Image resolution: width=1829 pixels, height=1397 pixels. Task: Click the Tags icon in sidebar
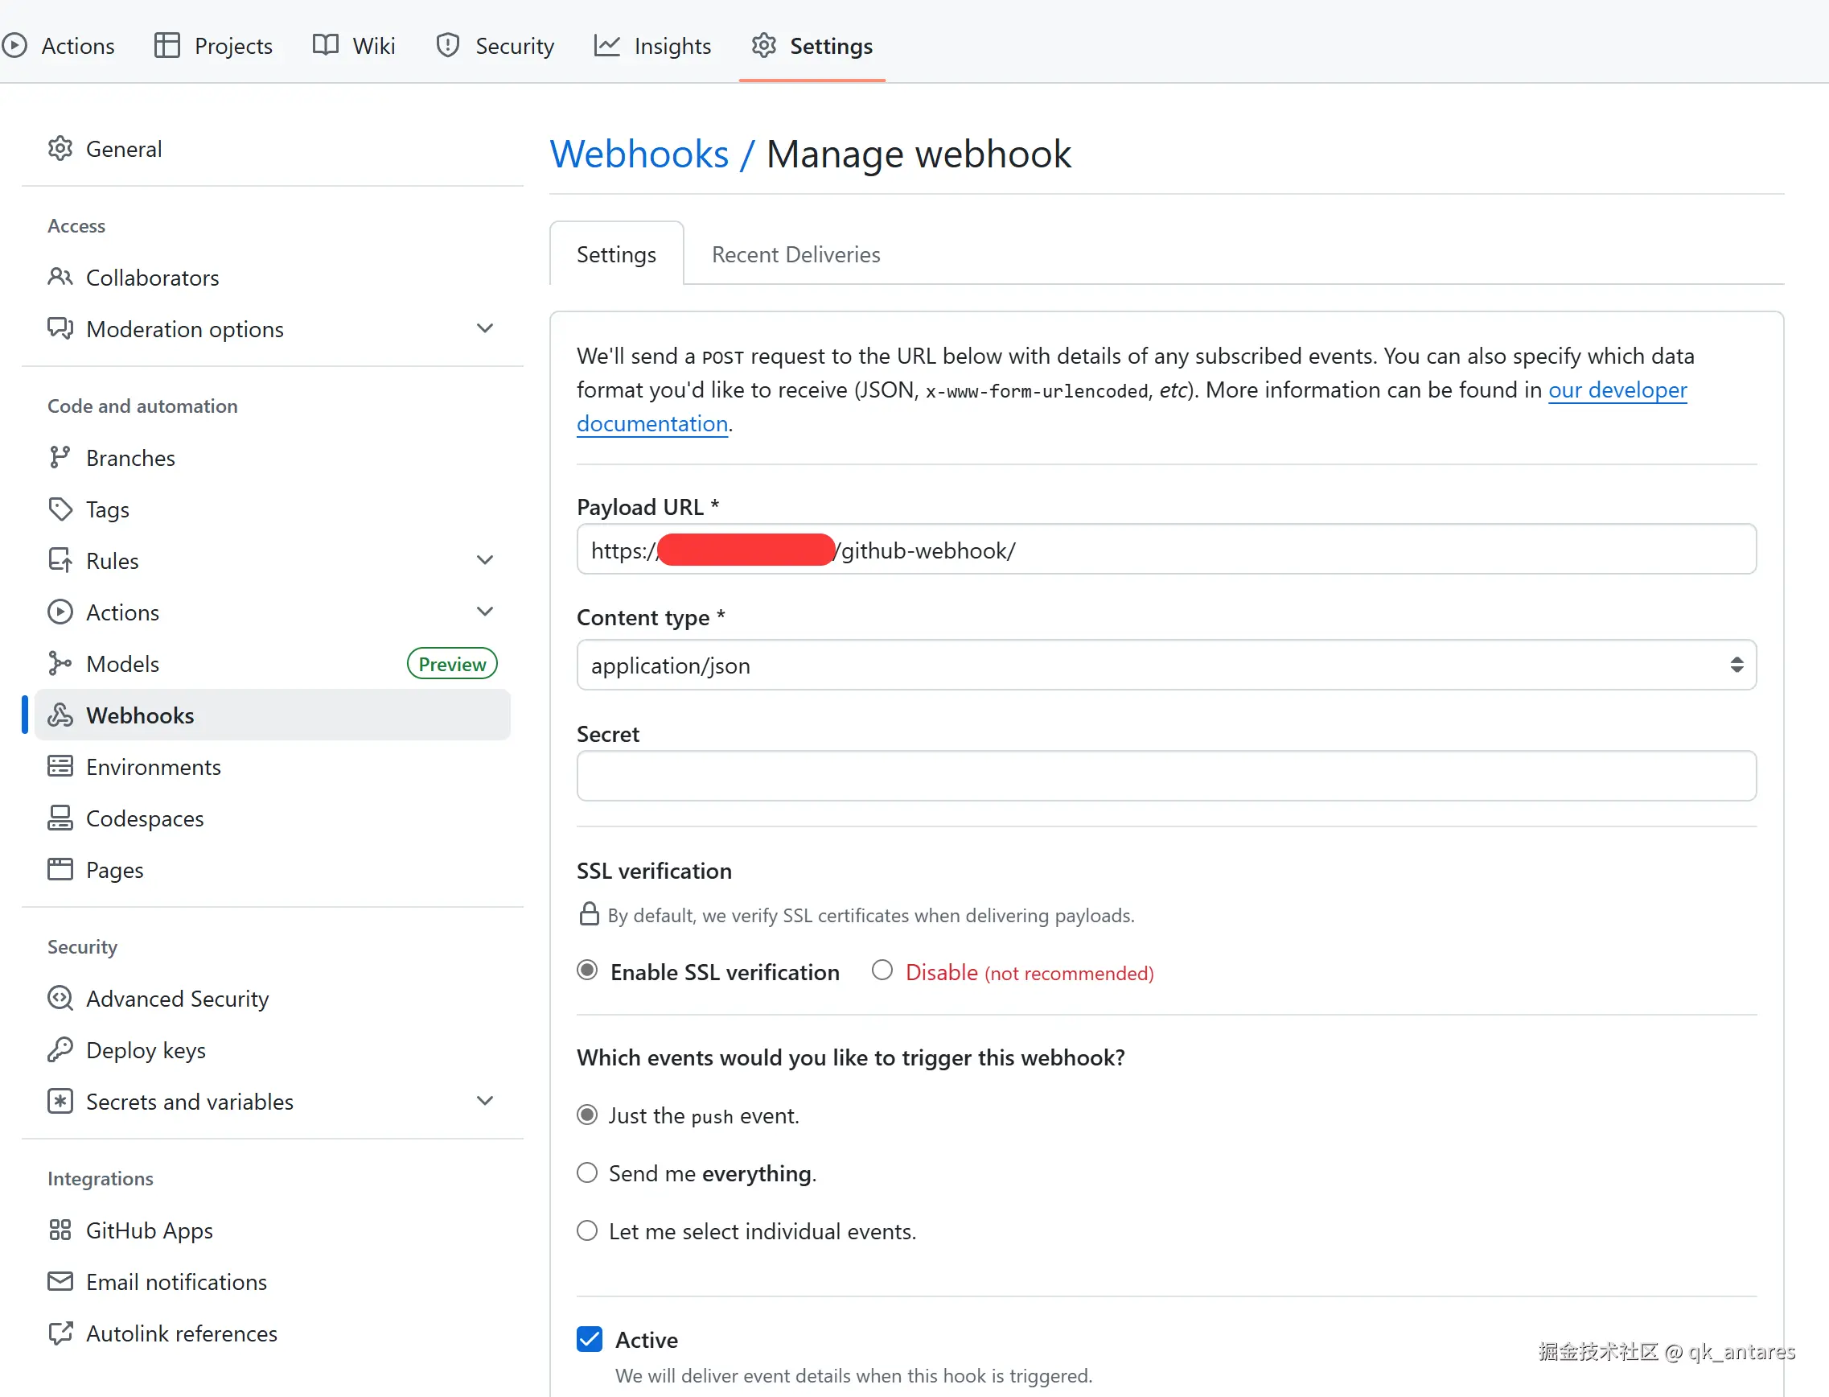click(x=60, y=509)
